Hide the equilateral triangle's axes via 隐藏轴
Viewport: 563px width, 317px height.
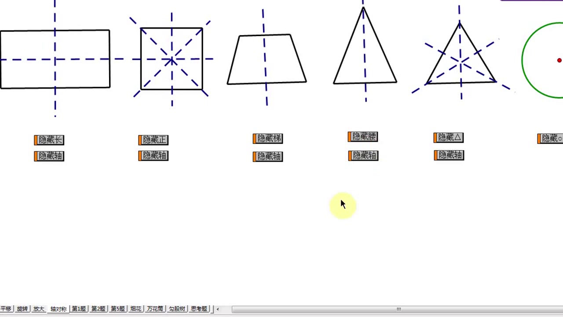(449, 155)
